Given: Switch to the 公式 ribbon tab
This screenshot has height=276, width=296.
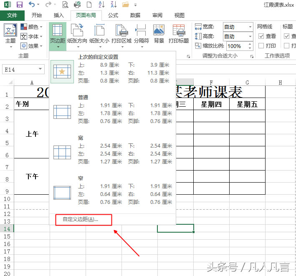Looking at the screenshot, I should (x=113, y=15).
